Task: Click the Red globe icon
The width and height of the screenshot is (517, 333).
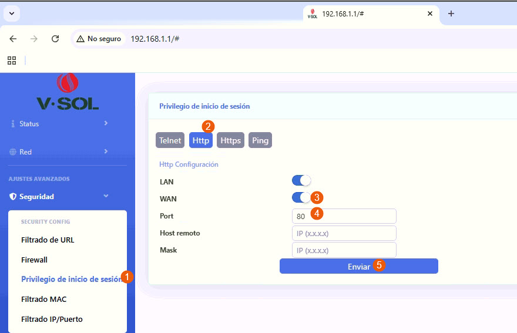Action: coord(13,152)
